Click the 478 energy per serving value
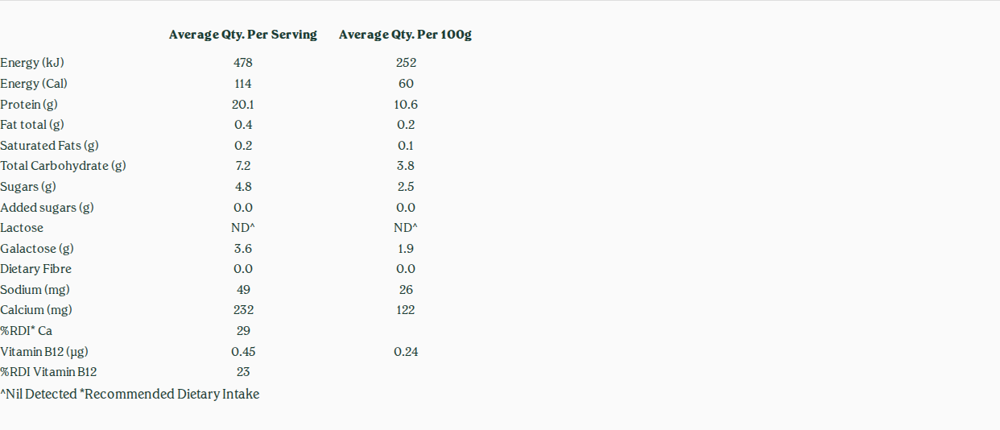The width and height of the screenshot is (1000, 430). pos(243,63)
